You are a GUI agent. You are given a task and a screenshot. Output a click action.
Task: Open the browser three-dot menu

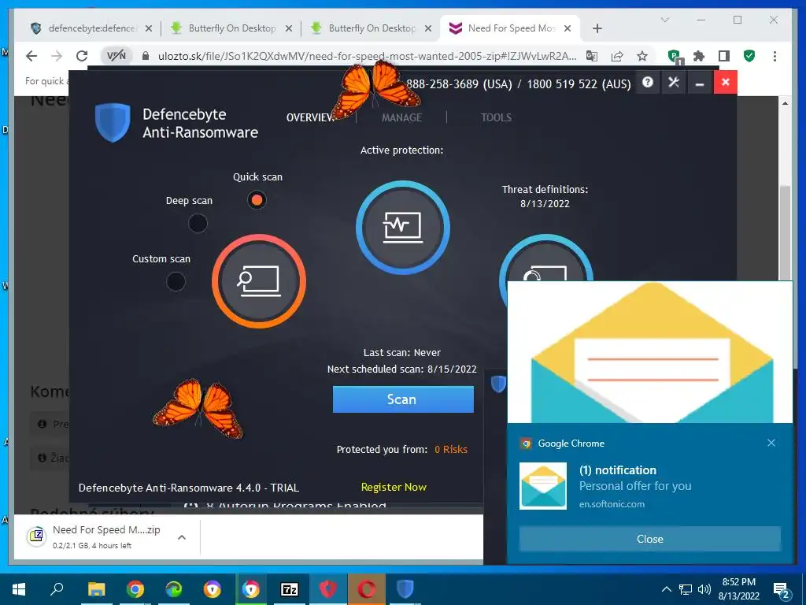point(775,56)
